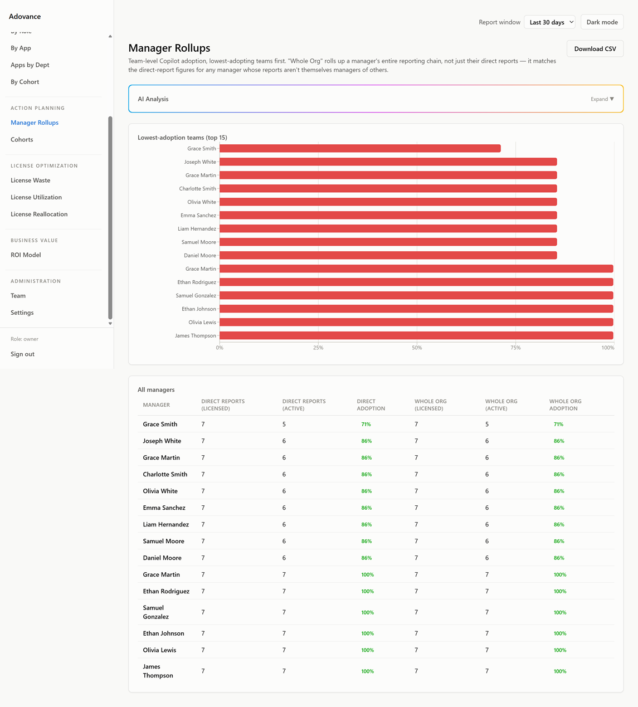This screenshot has height=707, width=638.
Task: Toggle Dark mode
Action: tap(602, 22)
